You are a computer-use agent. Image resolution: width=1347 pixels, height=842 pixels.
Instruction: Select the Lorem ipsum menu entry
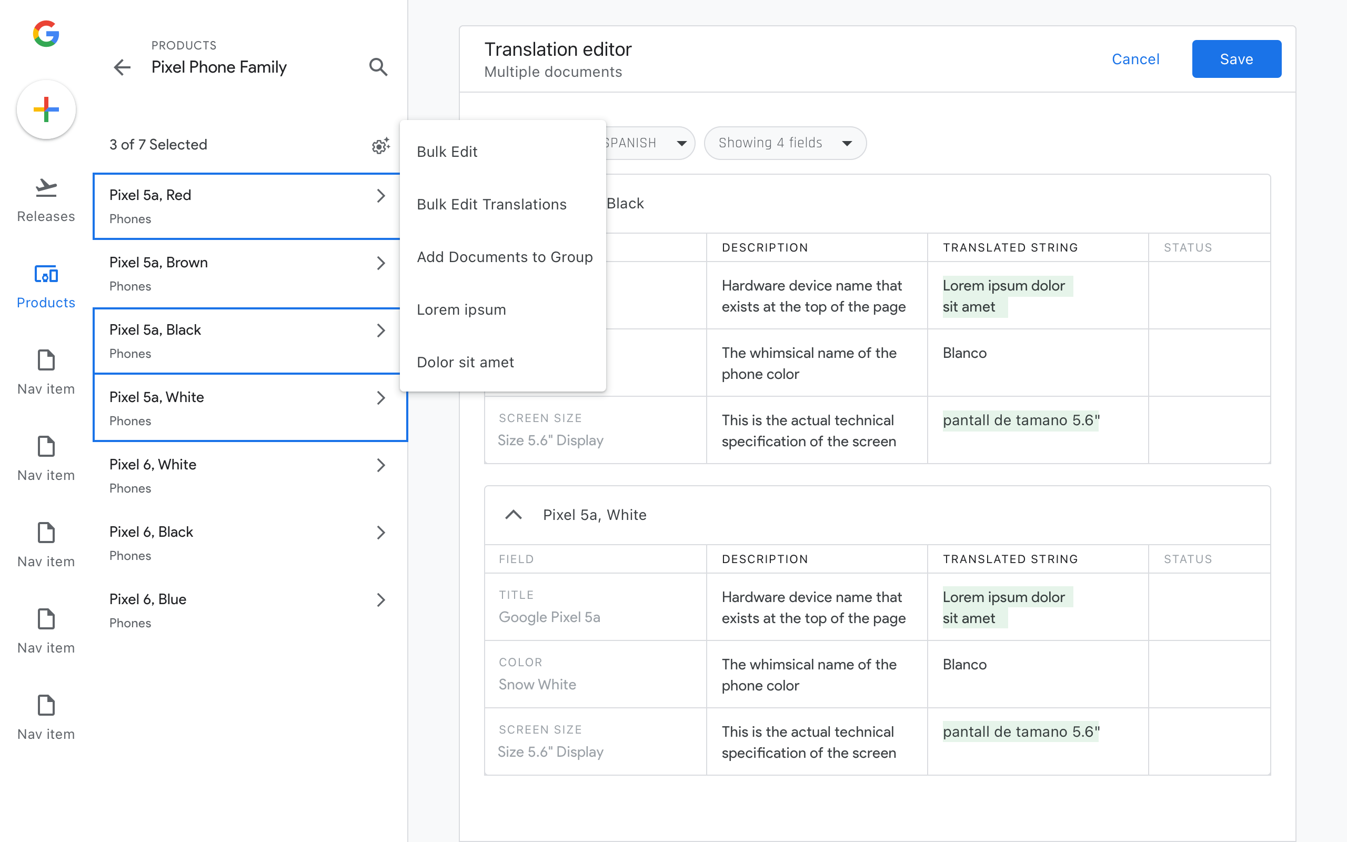tap(502, 309)
